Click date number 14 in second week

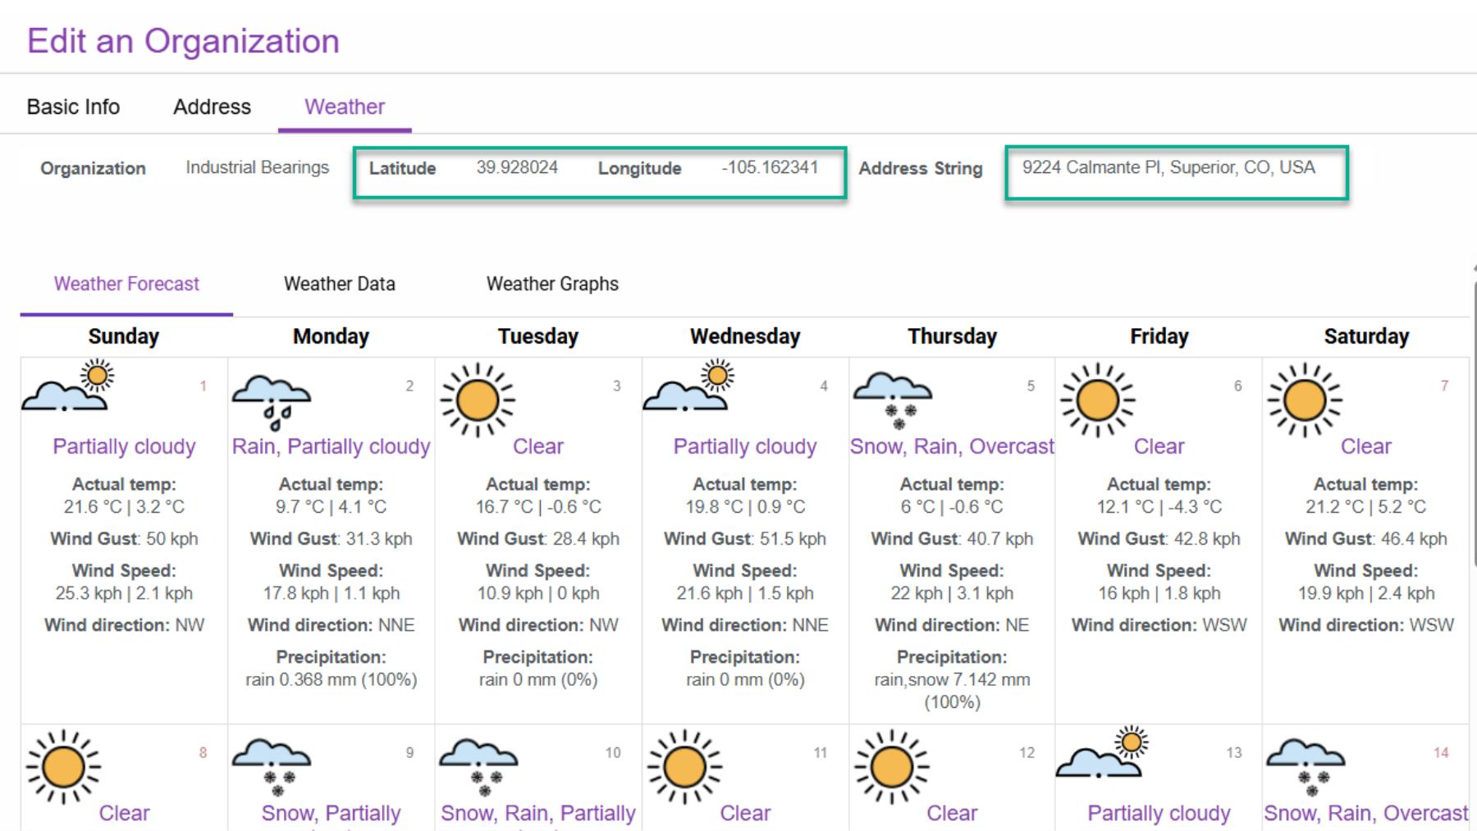click(x=1441, y=752)
